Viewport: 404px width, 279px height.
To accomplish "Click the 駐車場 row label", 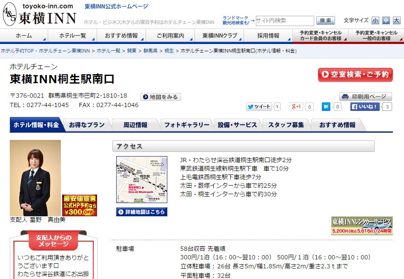I will tap(125, 249).
